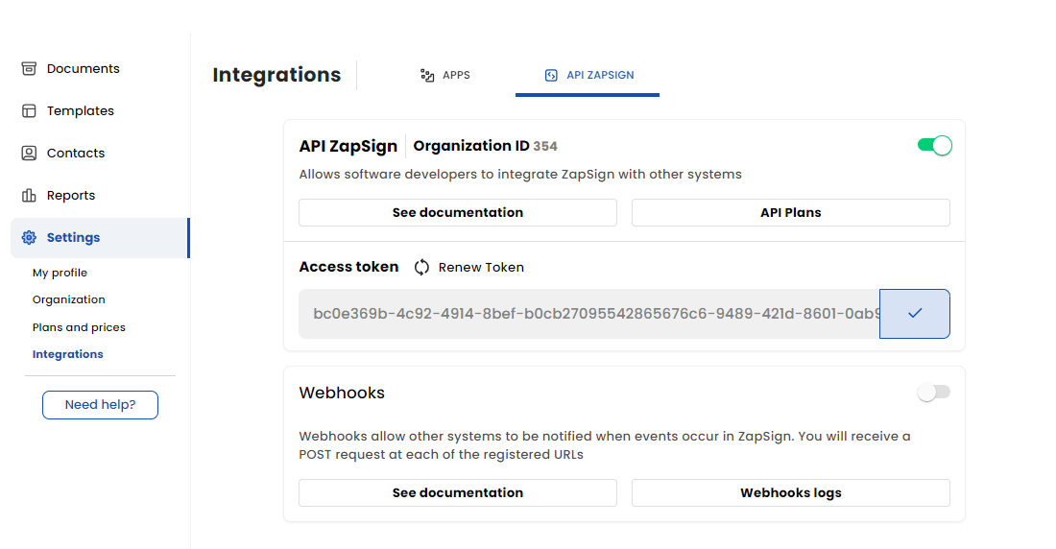Click the Contacts person icon

point(29,154)
